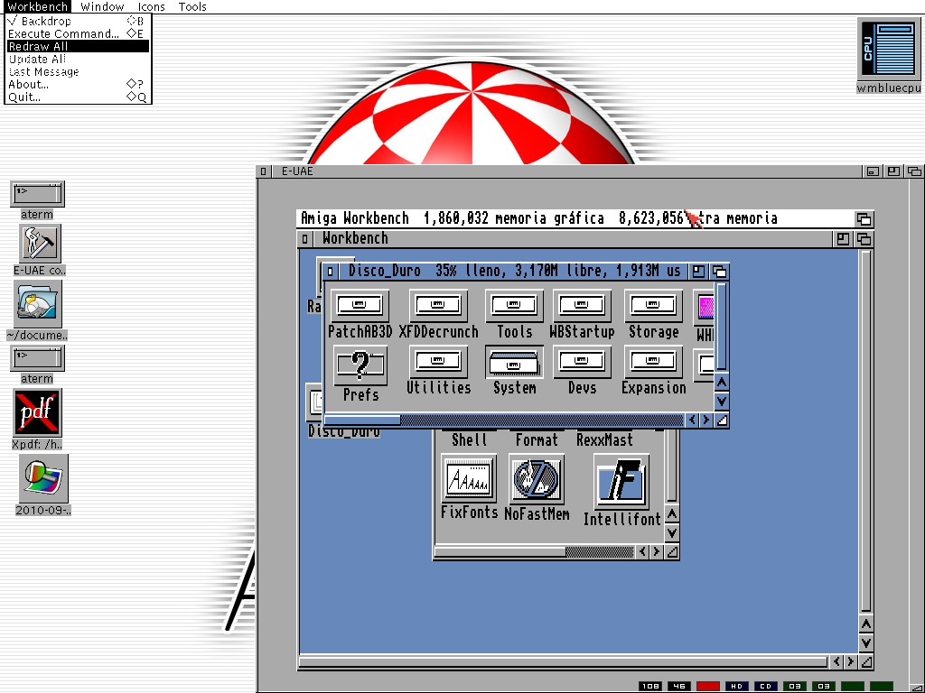This screenshot has width=925, height=693.
Task: Click the Shell label in System window
Action: (x=469, y=439)
